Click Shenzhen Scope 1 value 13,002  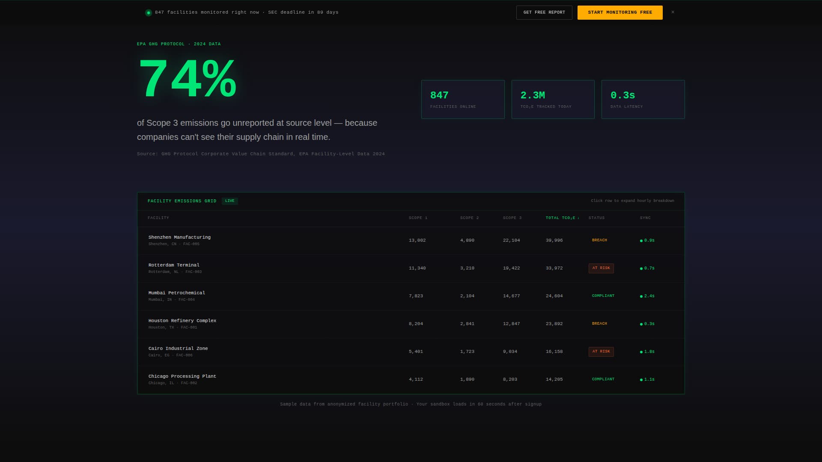(417, 240)
